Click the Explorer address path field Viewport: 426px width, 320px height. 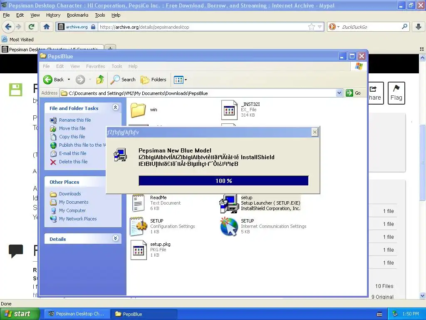pos(198,93)
